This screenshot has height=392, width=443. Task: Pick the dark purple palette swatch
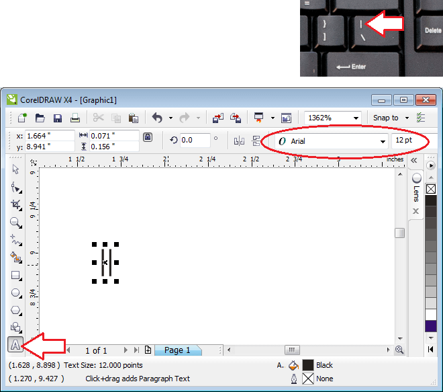[x=432, y=325]
